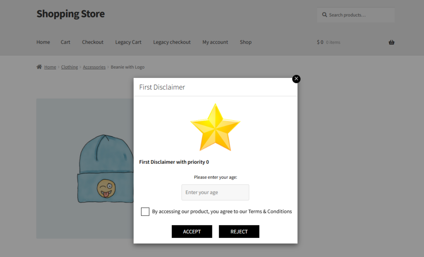The height and width of the screenshot is (257, 424).
Task: Click the ACCEPT button
Action: pos(192,232)
